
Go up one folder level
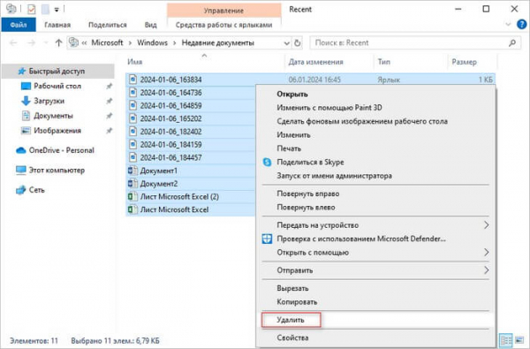pyautogui.click(x=58, y=42)
